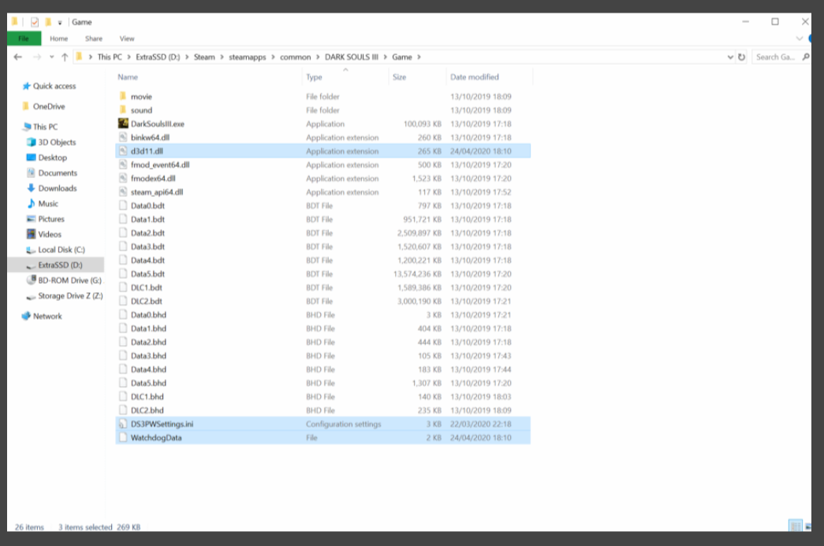Select the Data0.bhd file
The image size is (824, 546).
tap(148, 314)
